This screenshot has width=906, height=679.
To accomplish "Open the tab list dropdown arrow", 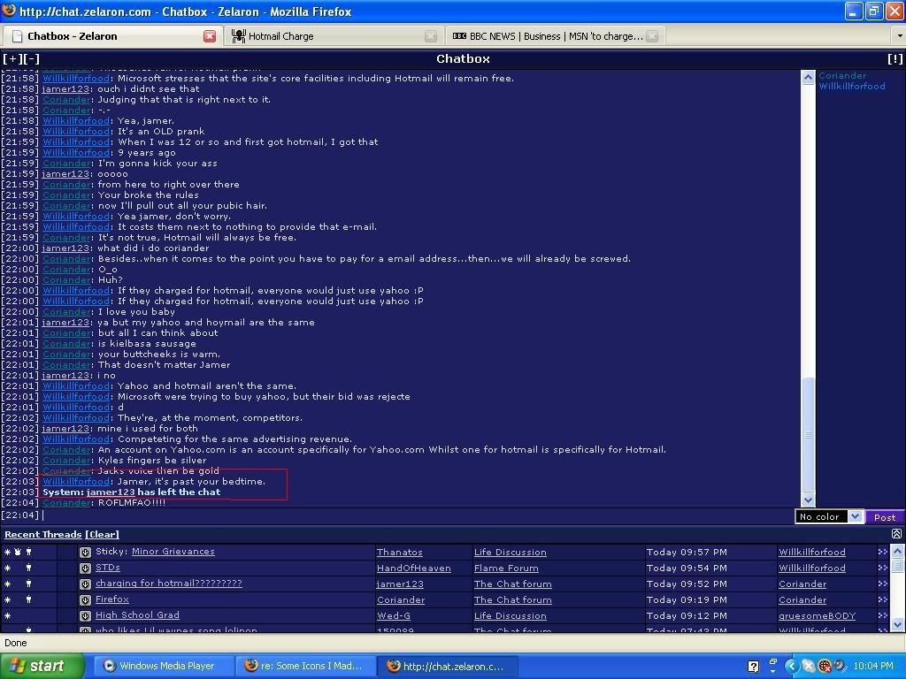I will [899, 35].
